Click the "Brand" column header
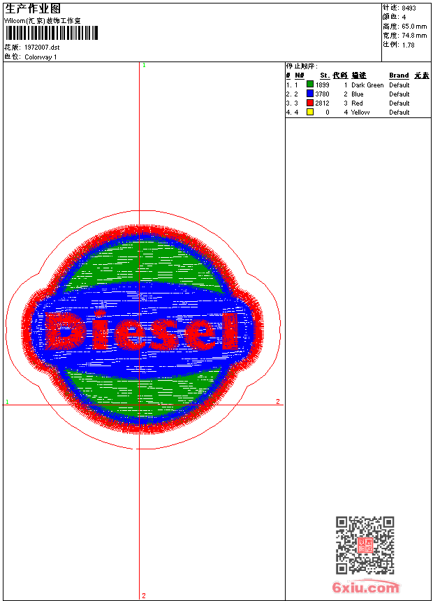Viewport: 433px width, 601px height. [x=399, y=75]
